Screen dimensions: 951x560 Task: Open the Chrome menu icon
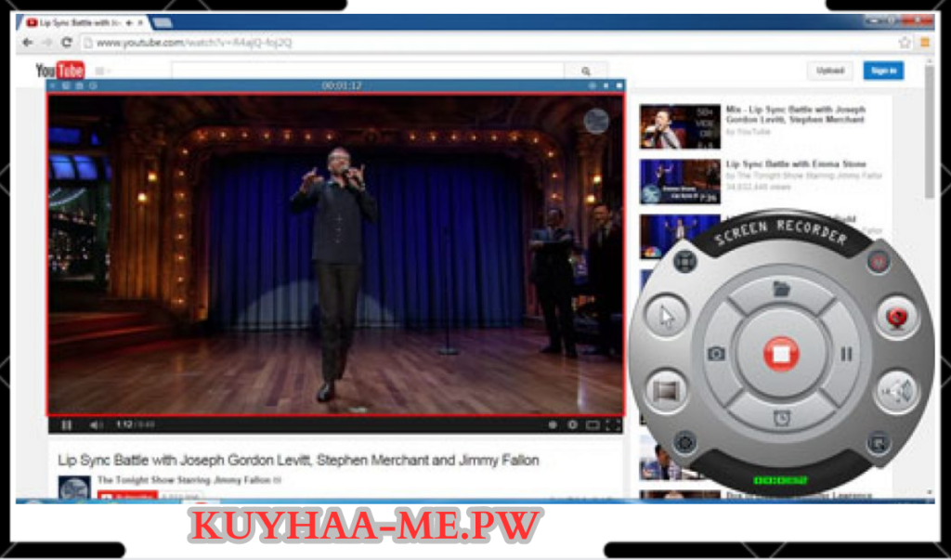click(925, 43)
